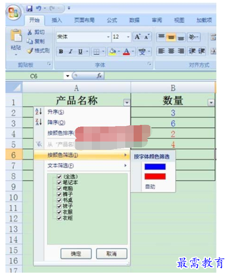Filter by red font color swatch
Screen dimensions: 228x276
(x=155, y=177)
